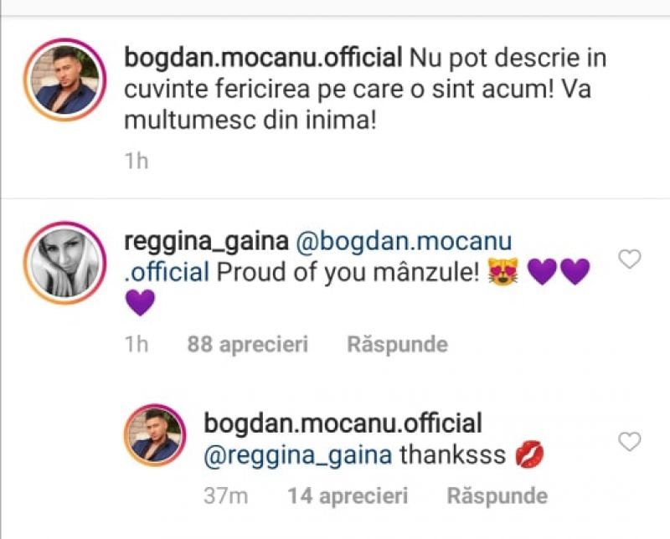View the 88 aprecieri likes list

[x=248, y=344]
